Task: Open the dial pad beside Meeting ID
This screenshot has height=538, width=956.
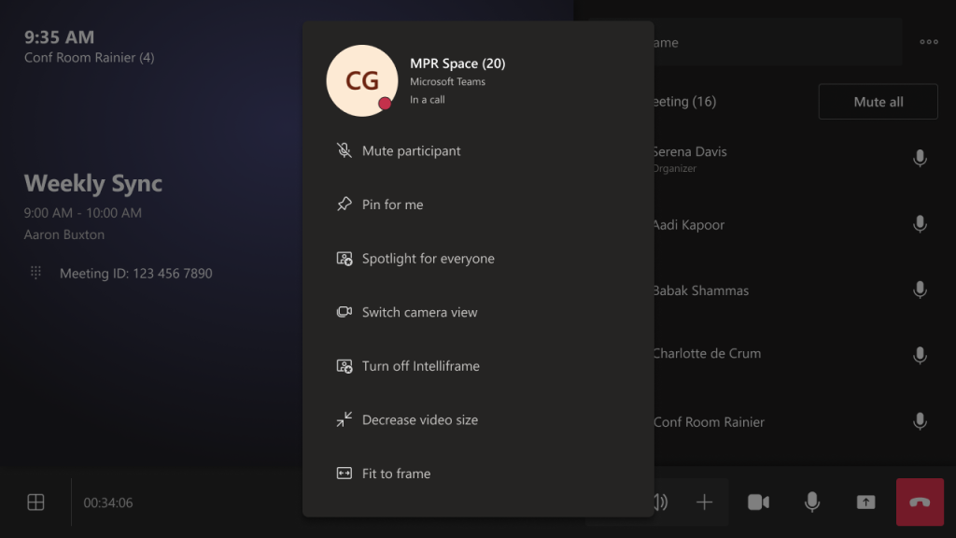Action: pos(35,273)
